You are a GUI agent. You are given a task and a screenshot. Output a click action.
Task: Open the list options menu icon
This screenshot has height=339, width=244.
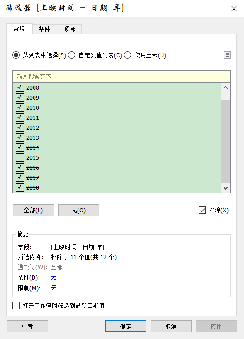tap(227, 55)
